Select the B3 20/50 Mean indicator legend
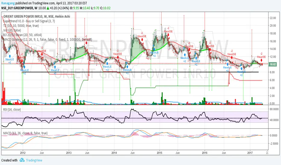 (22, 35)
